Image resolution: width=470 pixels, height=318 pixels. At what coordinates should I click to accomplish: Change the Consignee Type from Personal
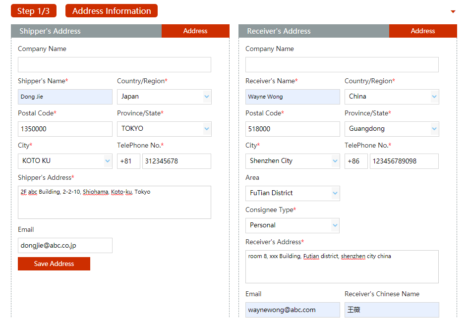[293, 225]
